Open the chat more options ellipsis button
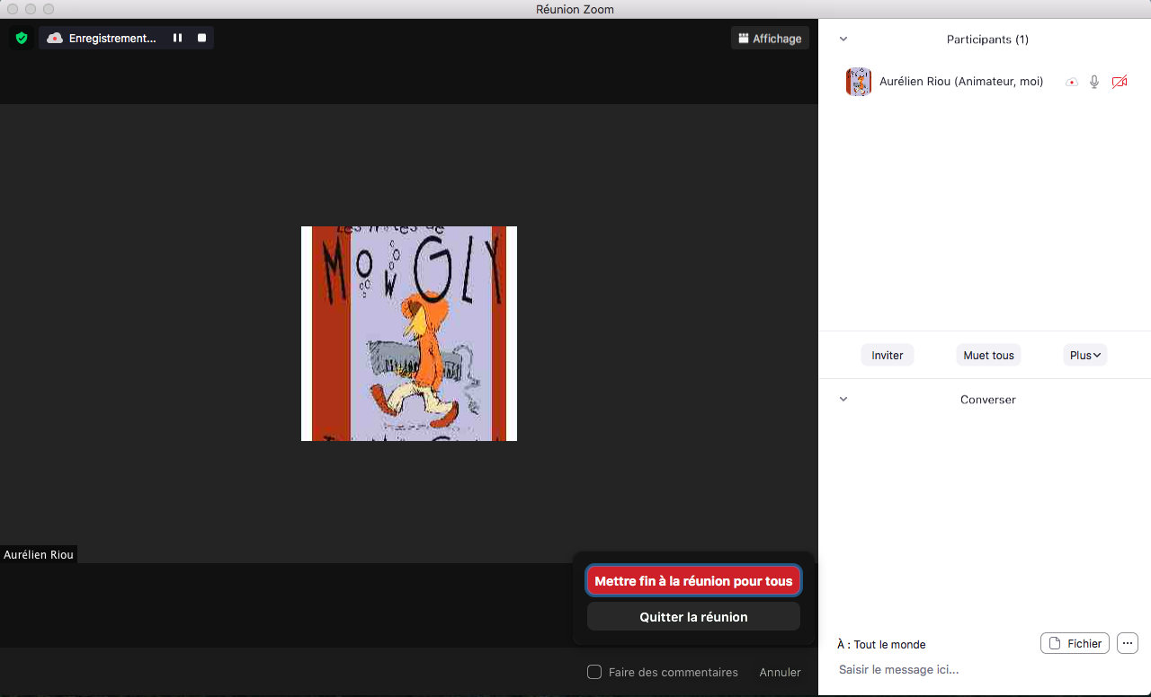1151x697 pixels. click(x=1128, y=643)
